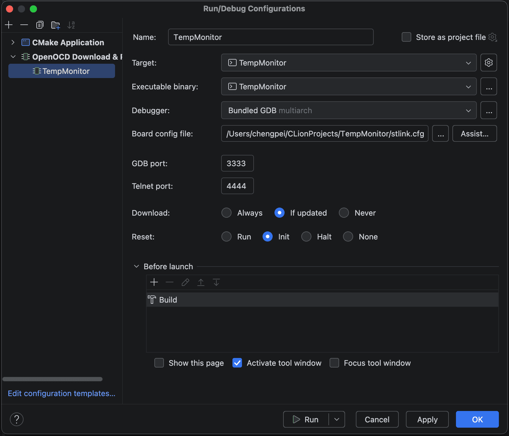The image size is (509, 436).
Task: Select TempMonitor configuration in the tree
Action: click(x=66, y=71)
